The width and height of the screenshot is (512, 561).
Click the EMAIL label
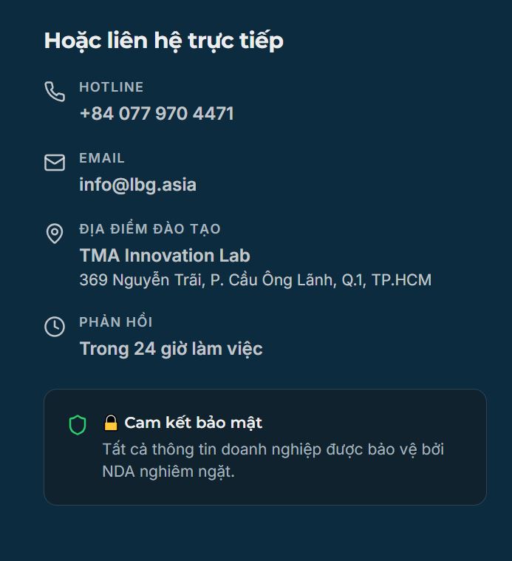click(102, 158)
